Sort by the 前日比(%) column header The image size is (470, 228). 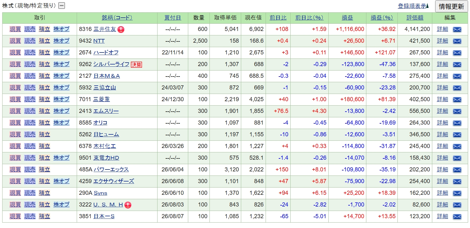click(309, 18)
